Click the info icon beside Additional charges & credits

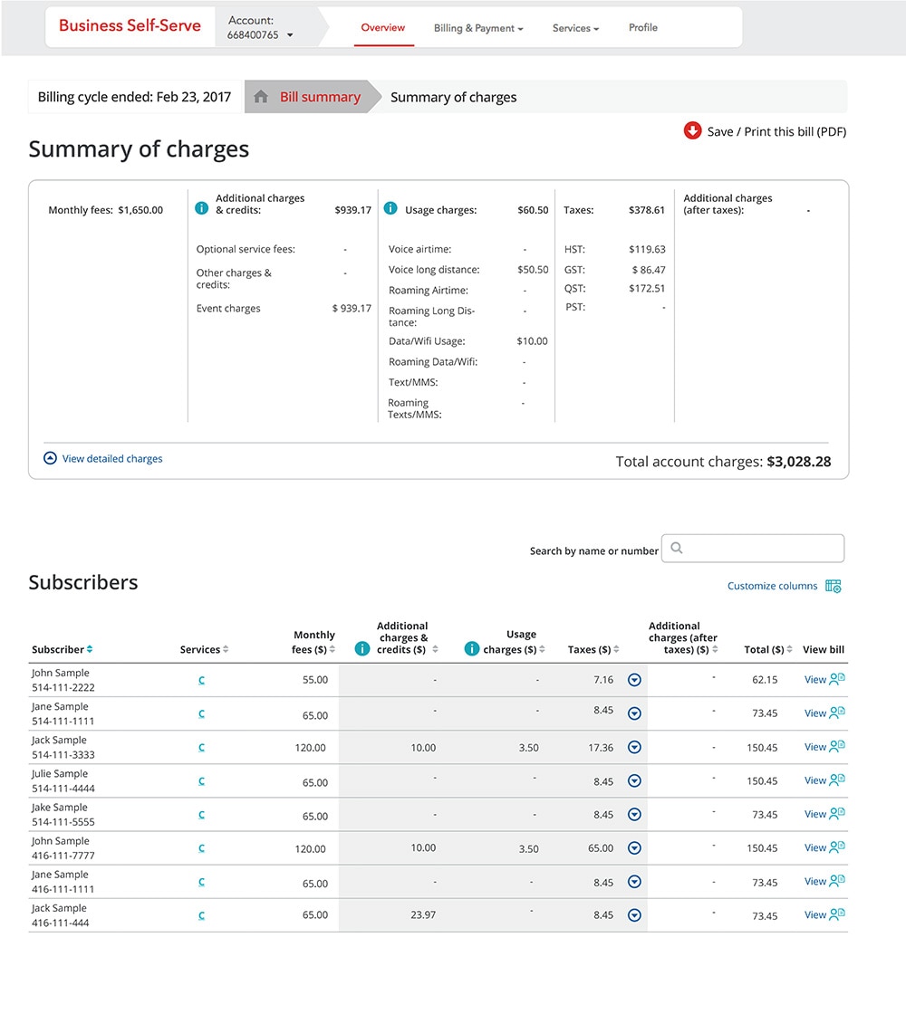pos(201,208)
